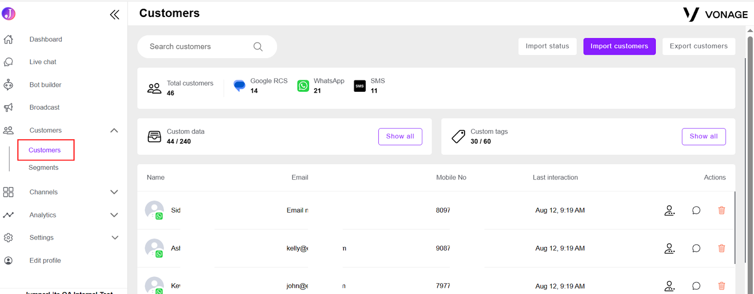Click Custom tags count 30 / 60
754x294 pixels.
pos(481,142)
